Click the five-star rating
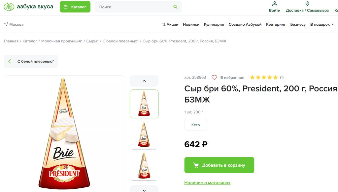The image size is (338, 192). [263, 78]
